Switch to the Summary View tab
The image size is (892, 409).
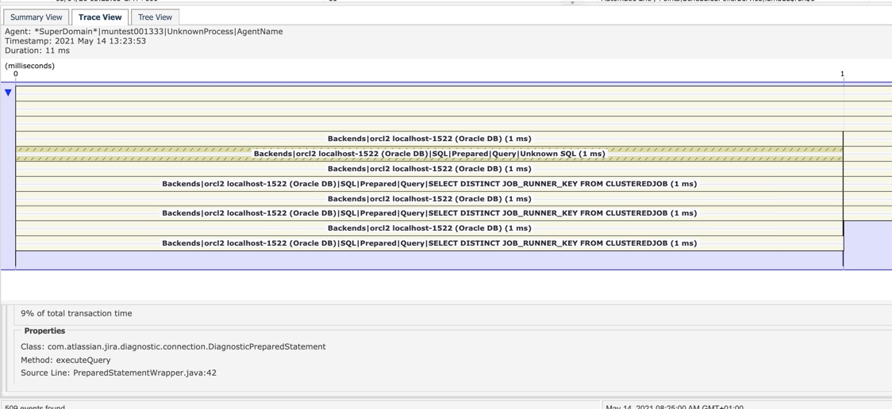(37, 17)
